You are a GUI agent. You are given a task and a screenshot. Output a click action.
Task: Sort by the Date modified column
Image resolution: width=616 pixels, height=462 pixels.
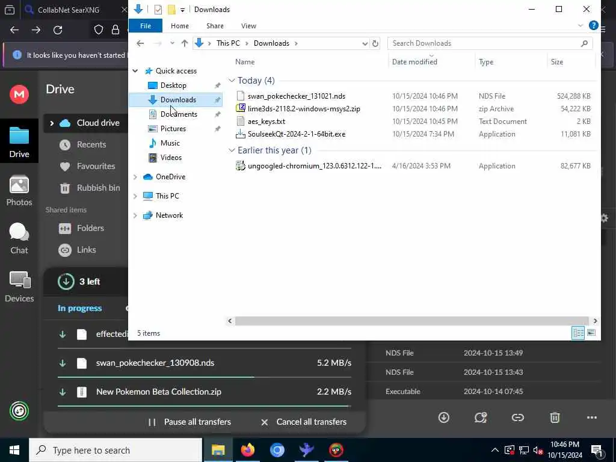(414, 62)
